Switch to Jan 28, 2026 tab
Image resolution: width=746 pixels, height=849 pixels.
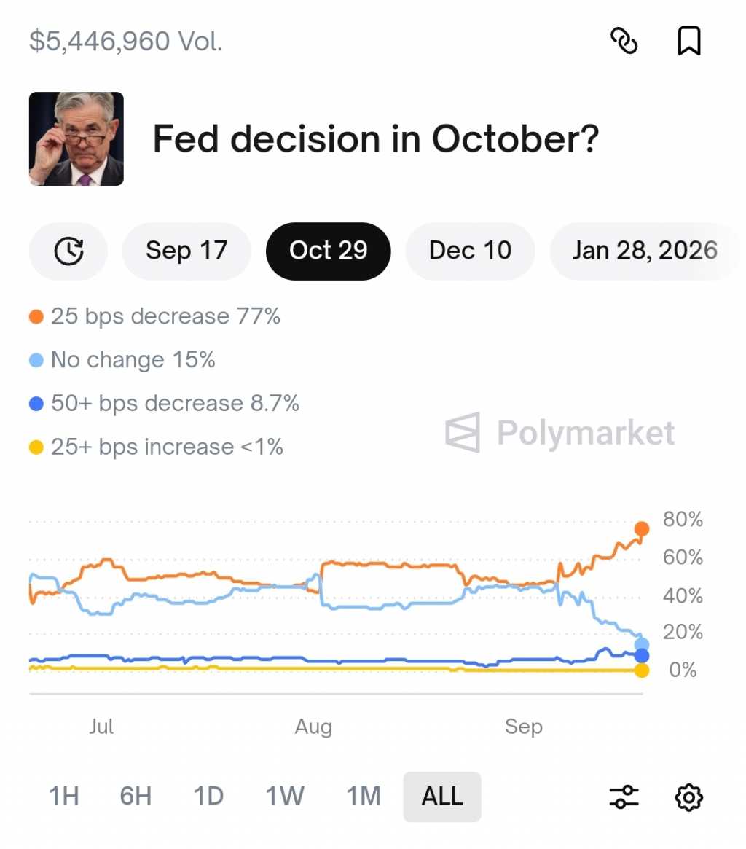pyautogui.click(x=644, y=251)
